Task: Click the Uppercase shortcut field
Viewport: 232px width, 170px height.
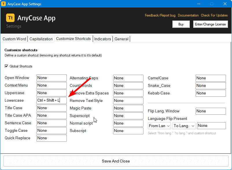Action: [52, 93]
